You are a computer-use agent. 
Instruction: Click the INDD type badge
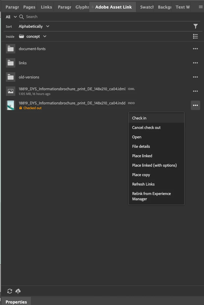(131, 103)
